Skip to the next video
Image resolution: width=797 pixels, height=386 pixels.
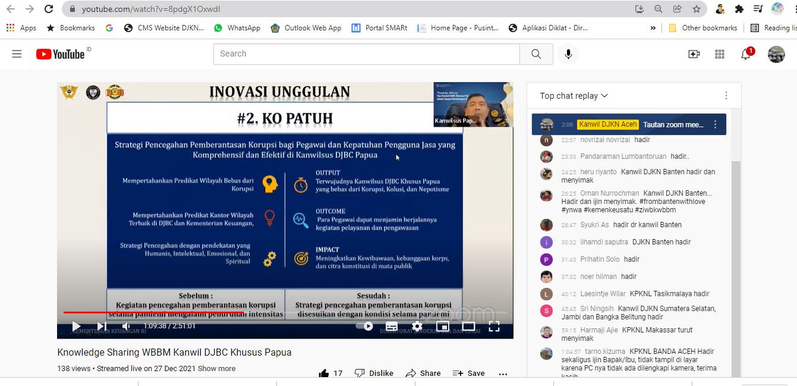tap(102, 326)
